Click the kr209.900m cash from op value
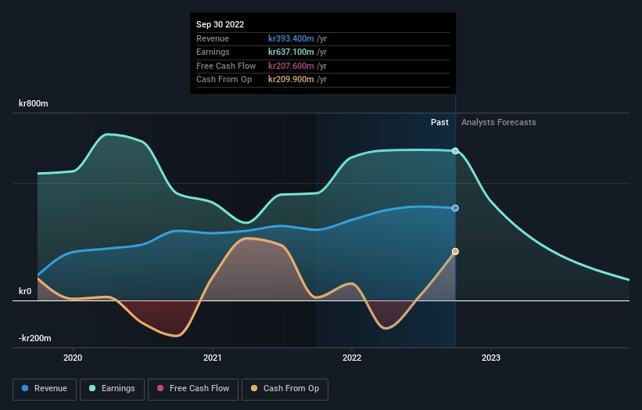The height and width of the screenshot is (410, 642). pos(291,80)
